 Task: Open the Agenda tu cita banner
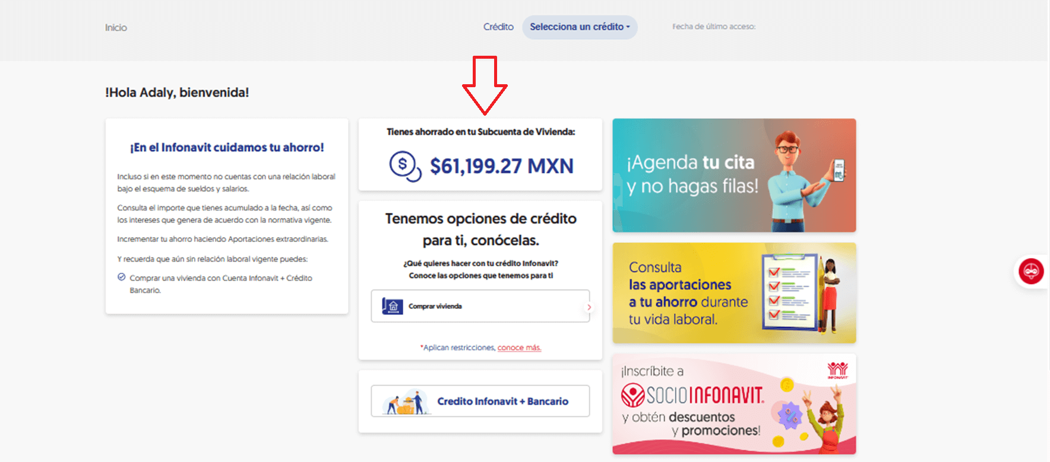click(x=734, y=176)
